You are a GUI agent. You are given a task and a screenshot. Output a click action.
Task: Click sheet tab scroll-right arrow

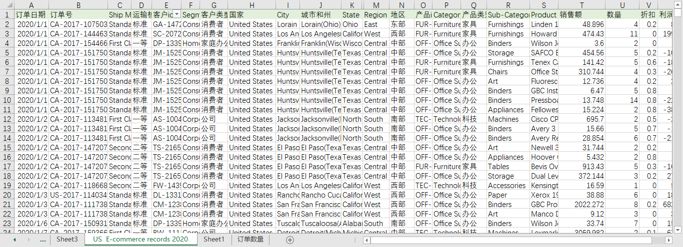click(28, 240)
